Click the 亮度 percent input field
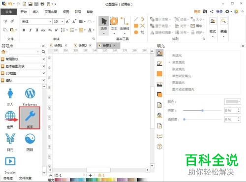The image size is (246, 182). [x=231, y=111]
